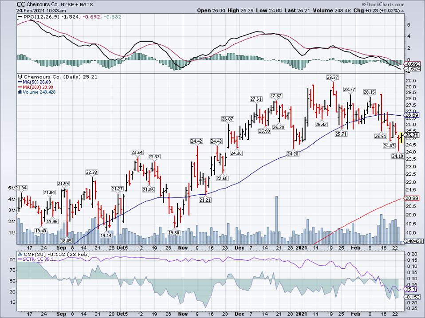Click the red line marker beside MA(200)
This screenshot has width=425, height=318.
click(20, 87)
